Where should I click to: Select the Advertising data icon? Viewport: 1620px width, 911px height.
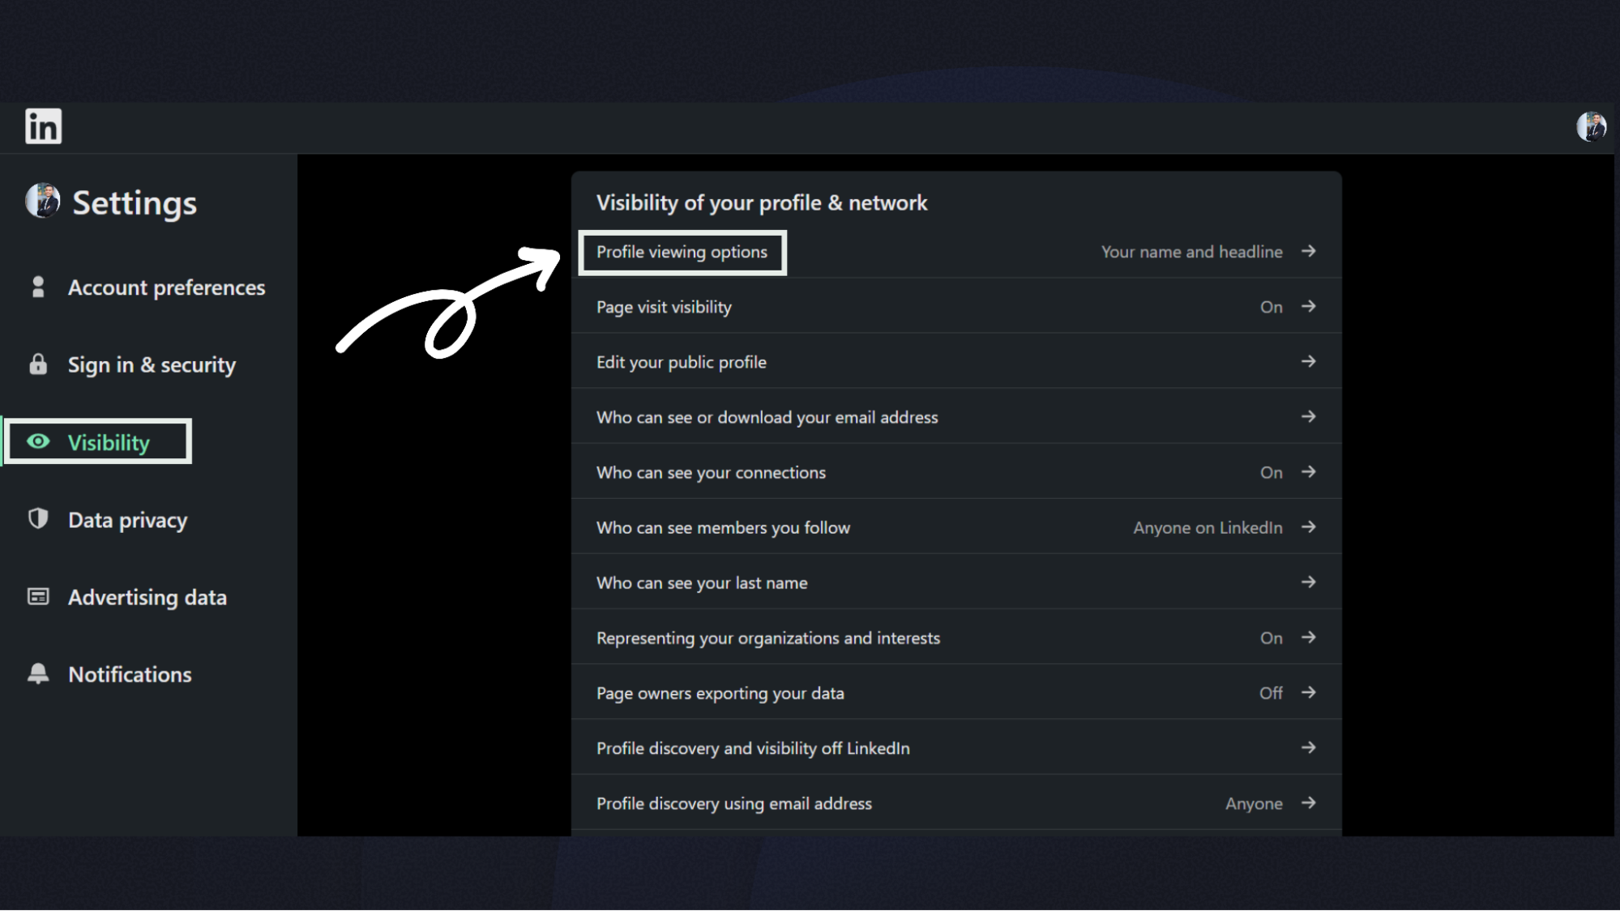[37, 596]
